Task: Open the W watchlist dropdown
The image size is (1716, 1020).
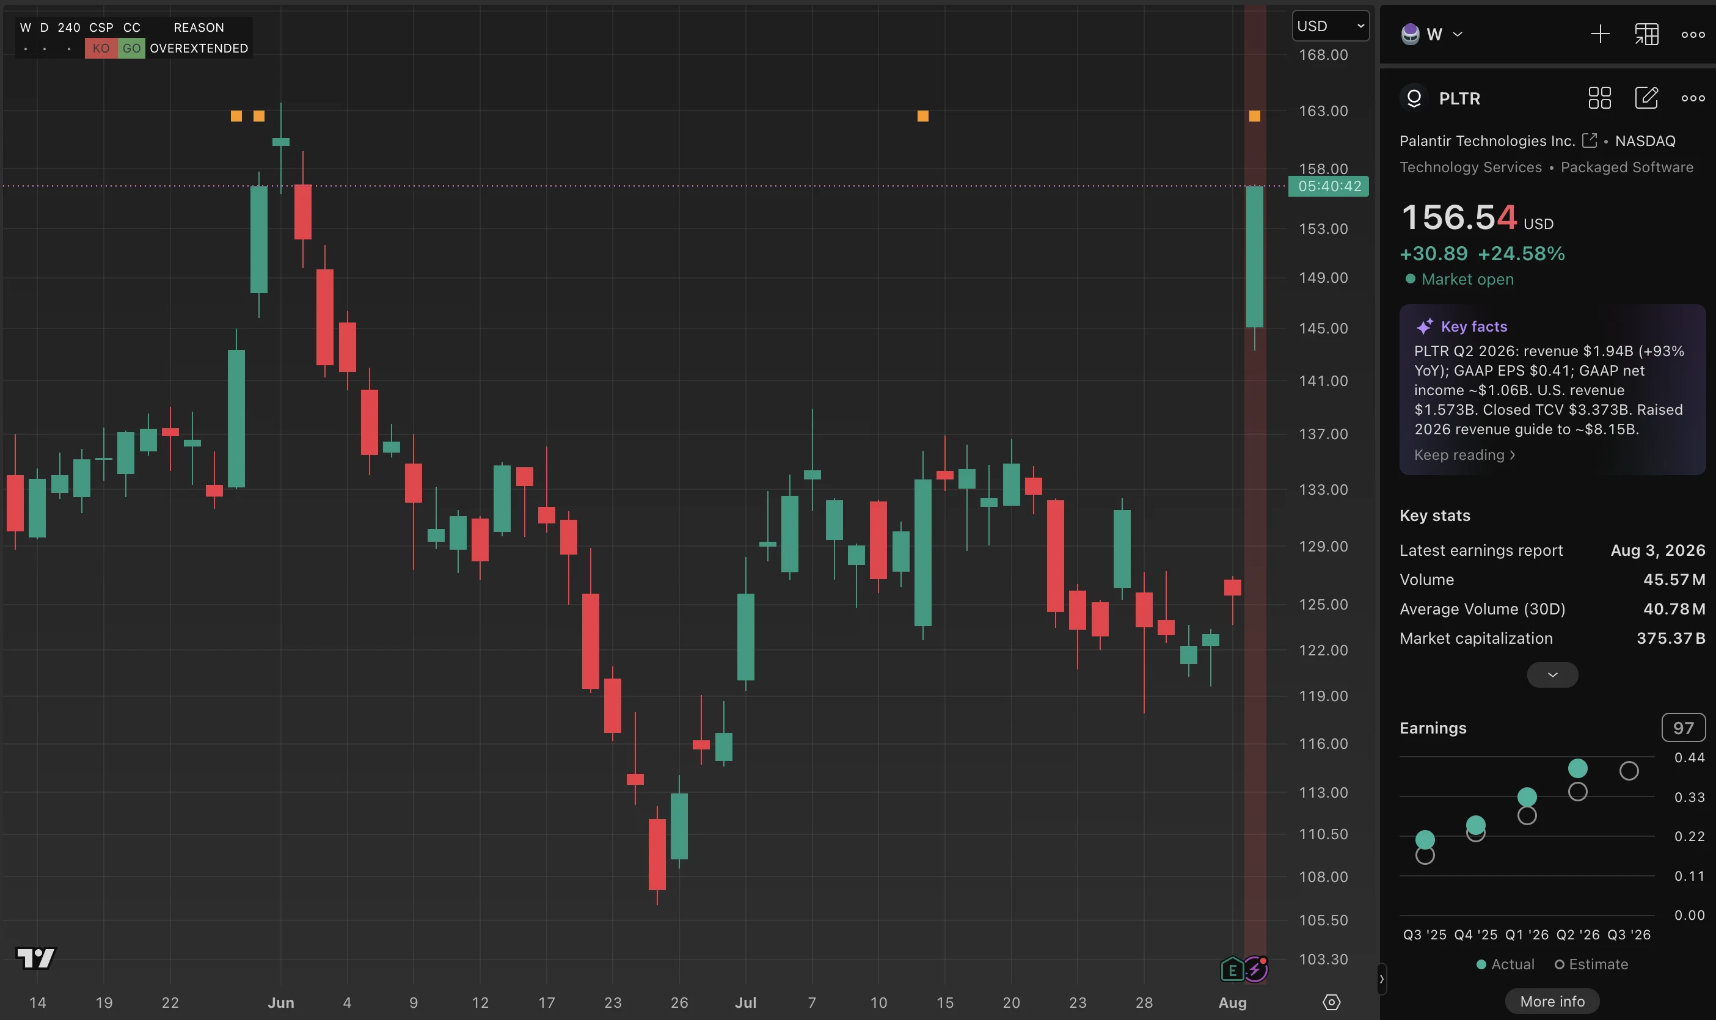Action: (1444, 34)
